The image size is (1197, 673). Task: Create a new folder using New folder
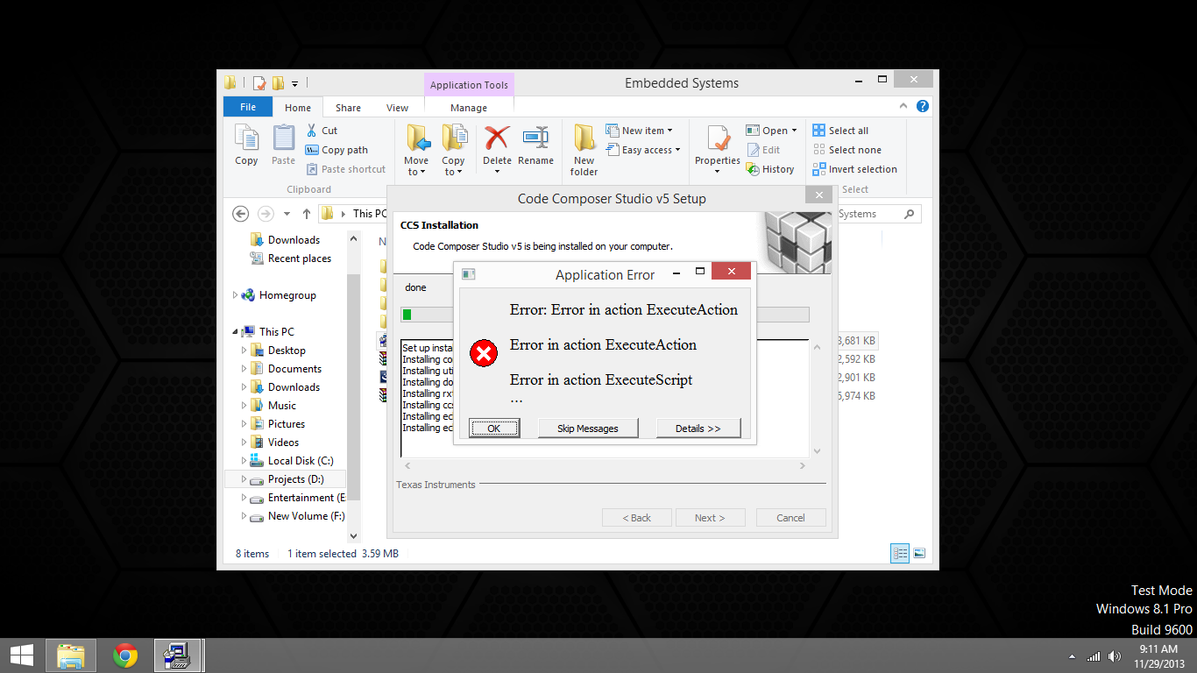click(584, 149)
